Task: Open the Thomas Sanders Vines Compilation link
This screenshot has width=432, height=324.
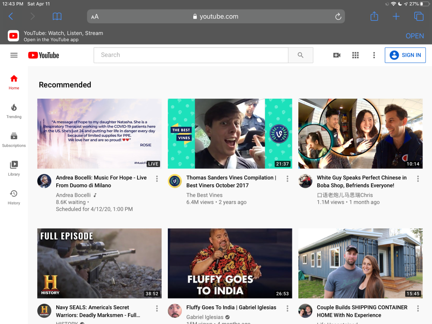Action: [230, 182]
